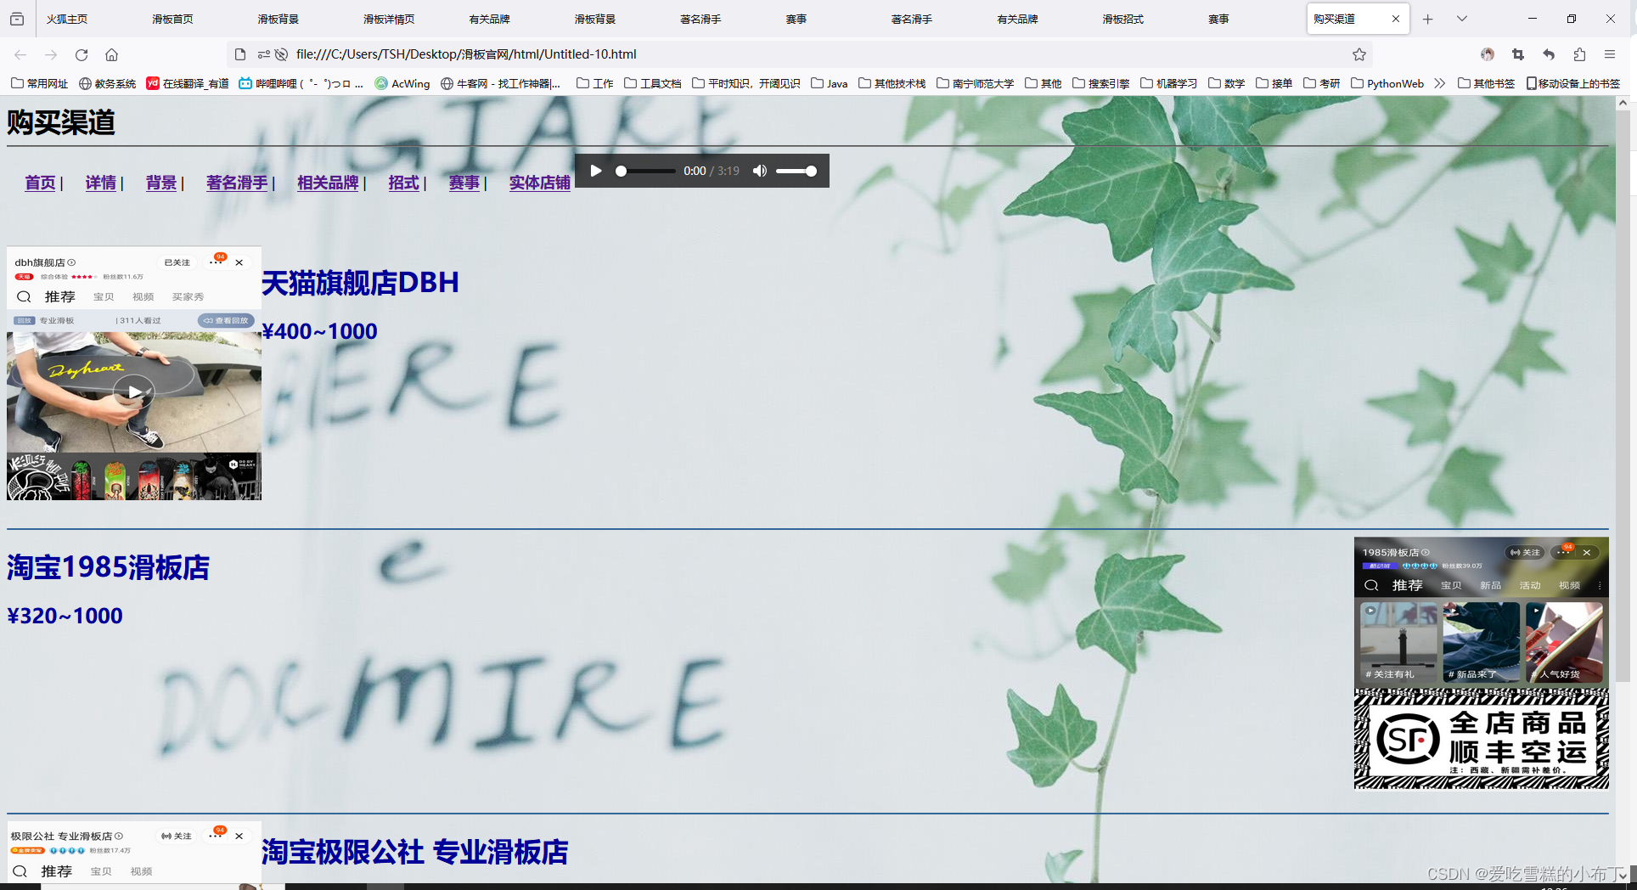Switch to the 滑板首页 tab
The width and height of the screenshot is (1637, 890).
point(172,19)
